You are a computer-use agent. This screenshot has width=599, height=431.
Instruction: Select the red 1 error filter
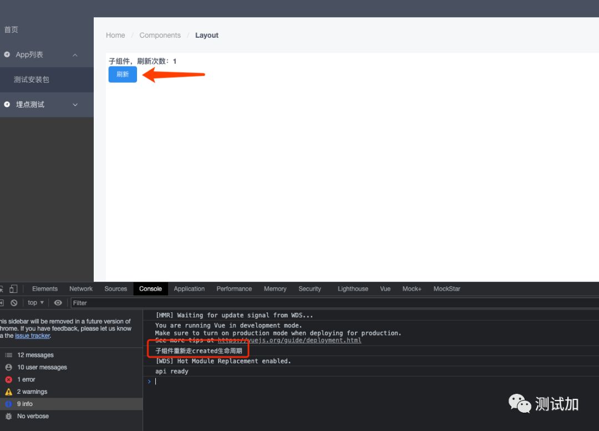pyautogui.click(x=26, y=379)
